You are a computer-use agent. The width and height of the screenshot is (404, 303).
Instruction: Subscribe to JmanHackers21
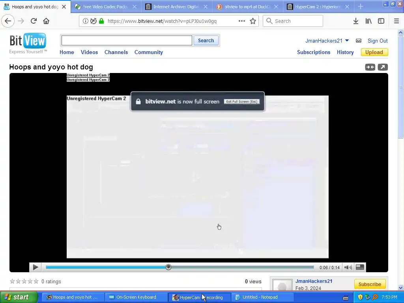[370, 284]
